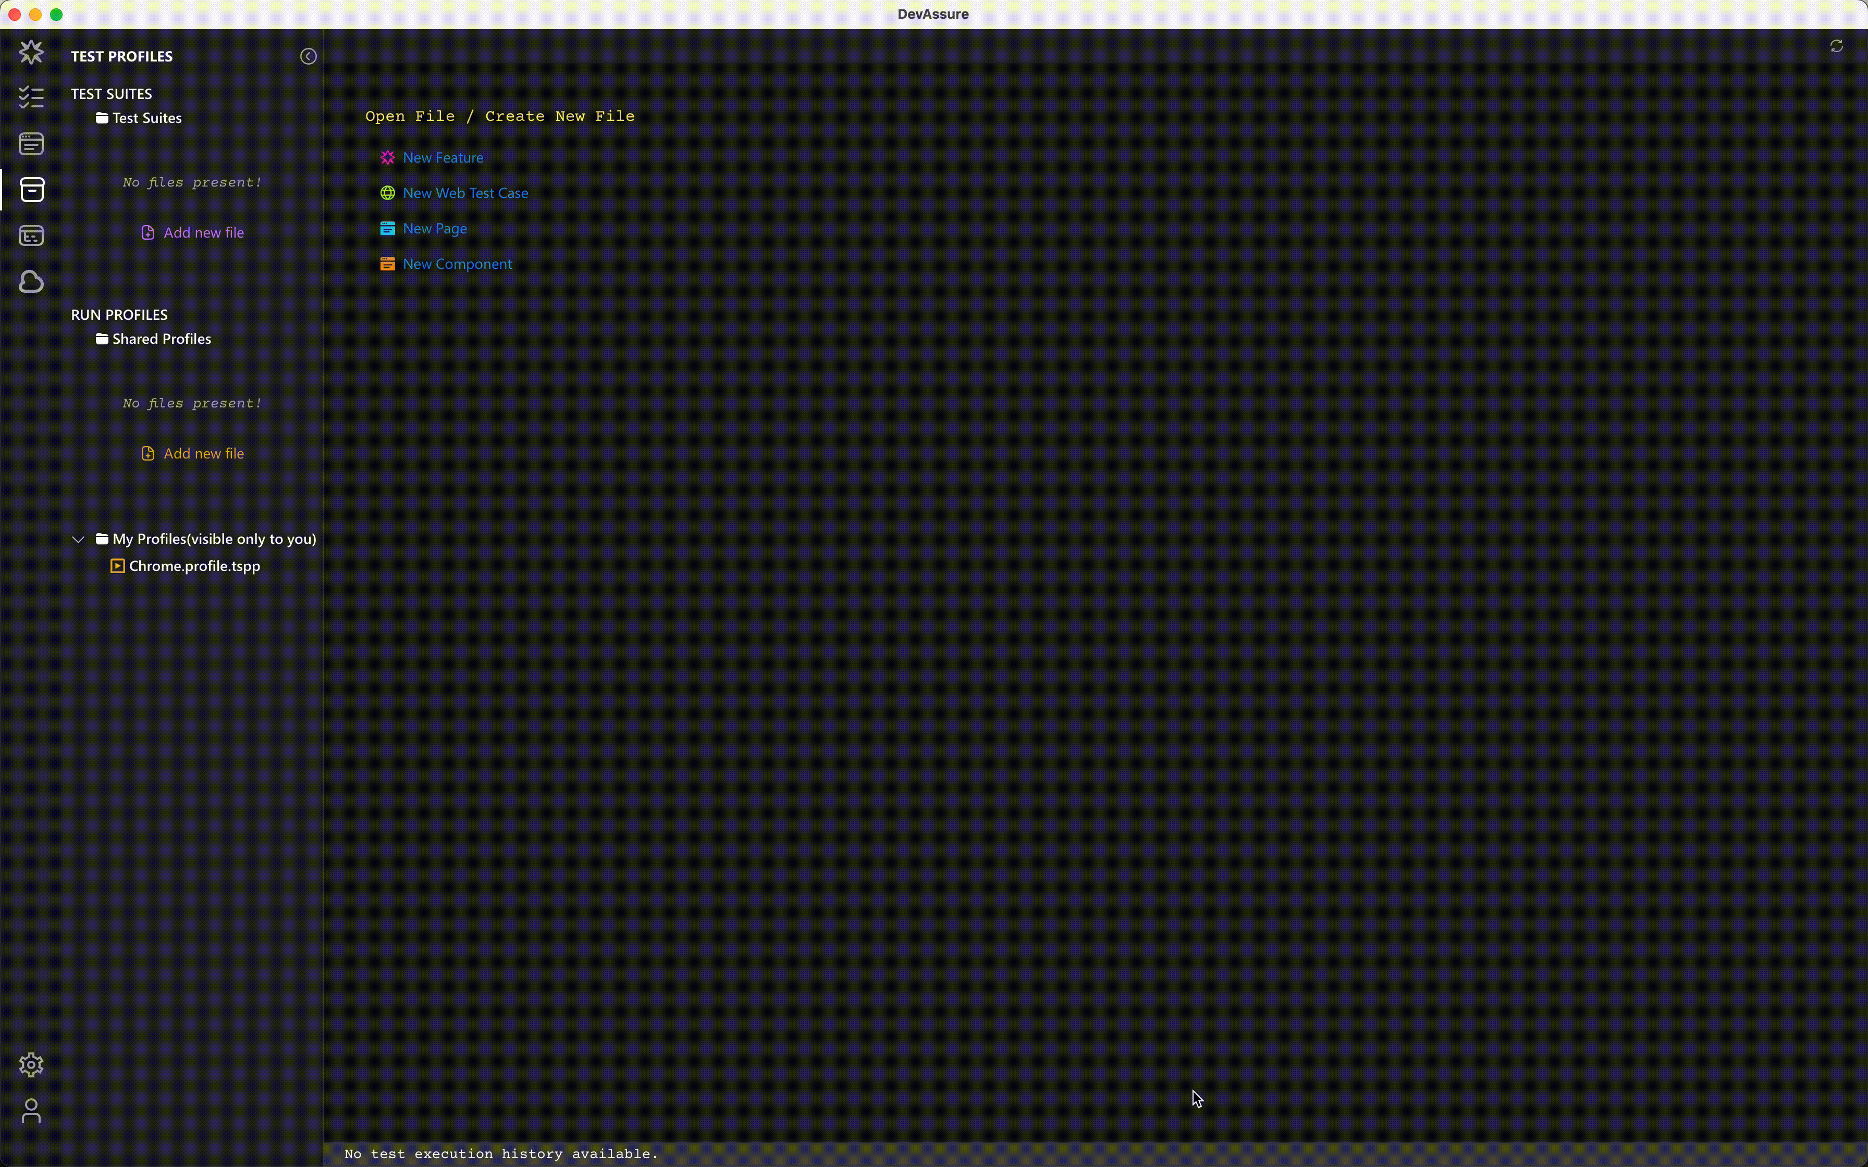Collapse the Test Profiles side panel
Image resolution: width=1868 pixels, height=1167 pixels.
coord(308,56)
